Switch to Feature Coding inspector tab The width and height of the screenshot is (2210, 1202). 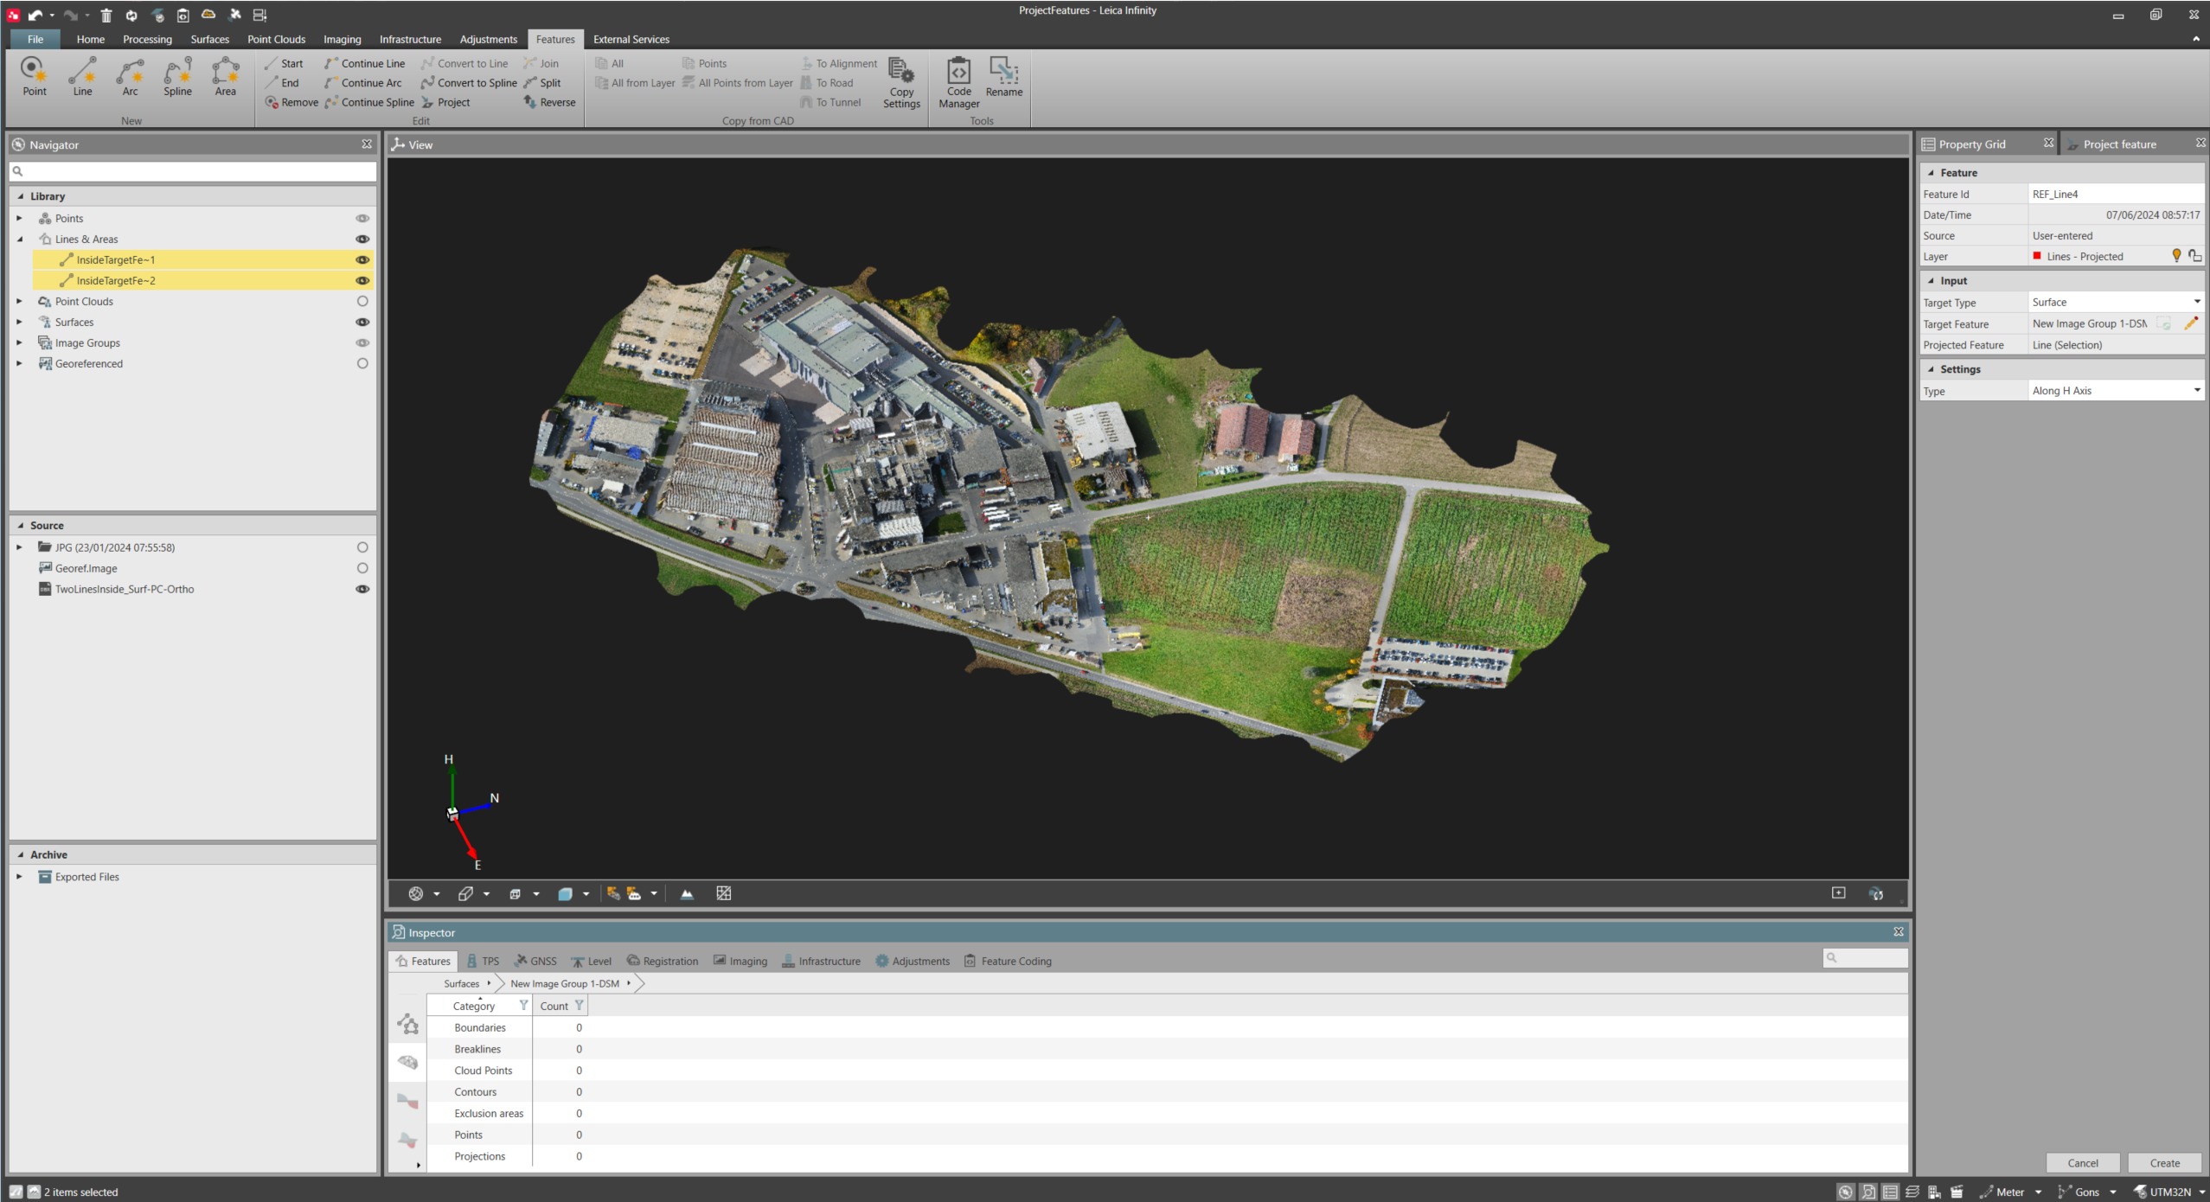click(1008, 961)
